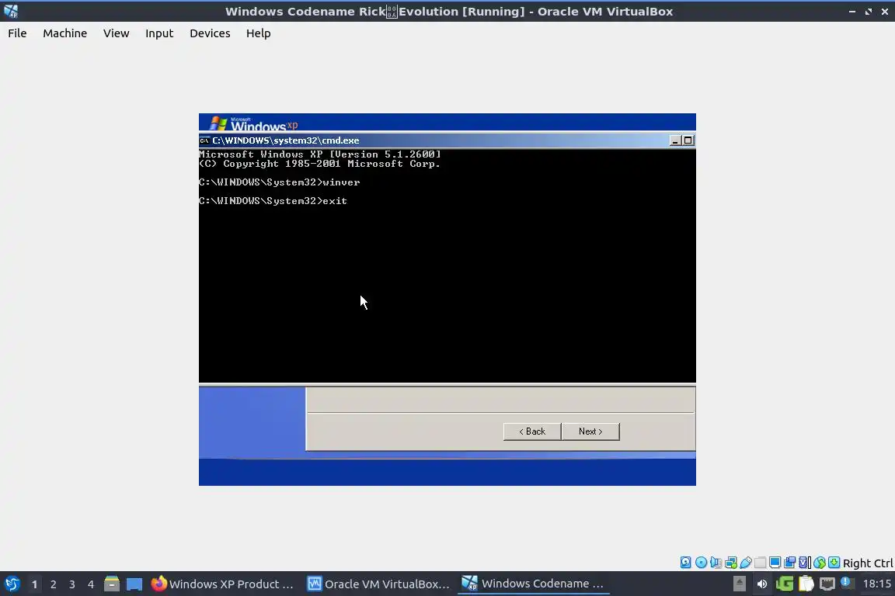This screenshot has width=895, height=596.
Task: Click the Right Ctrl host key label
Action: [x=868, y=563]
